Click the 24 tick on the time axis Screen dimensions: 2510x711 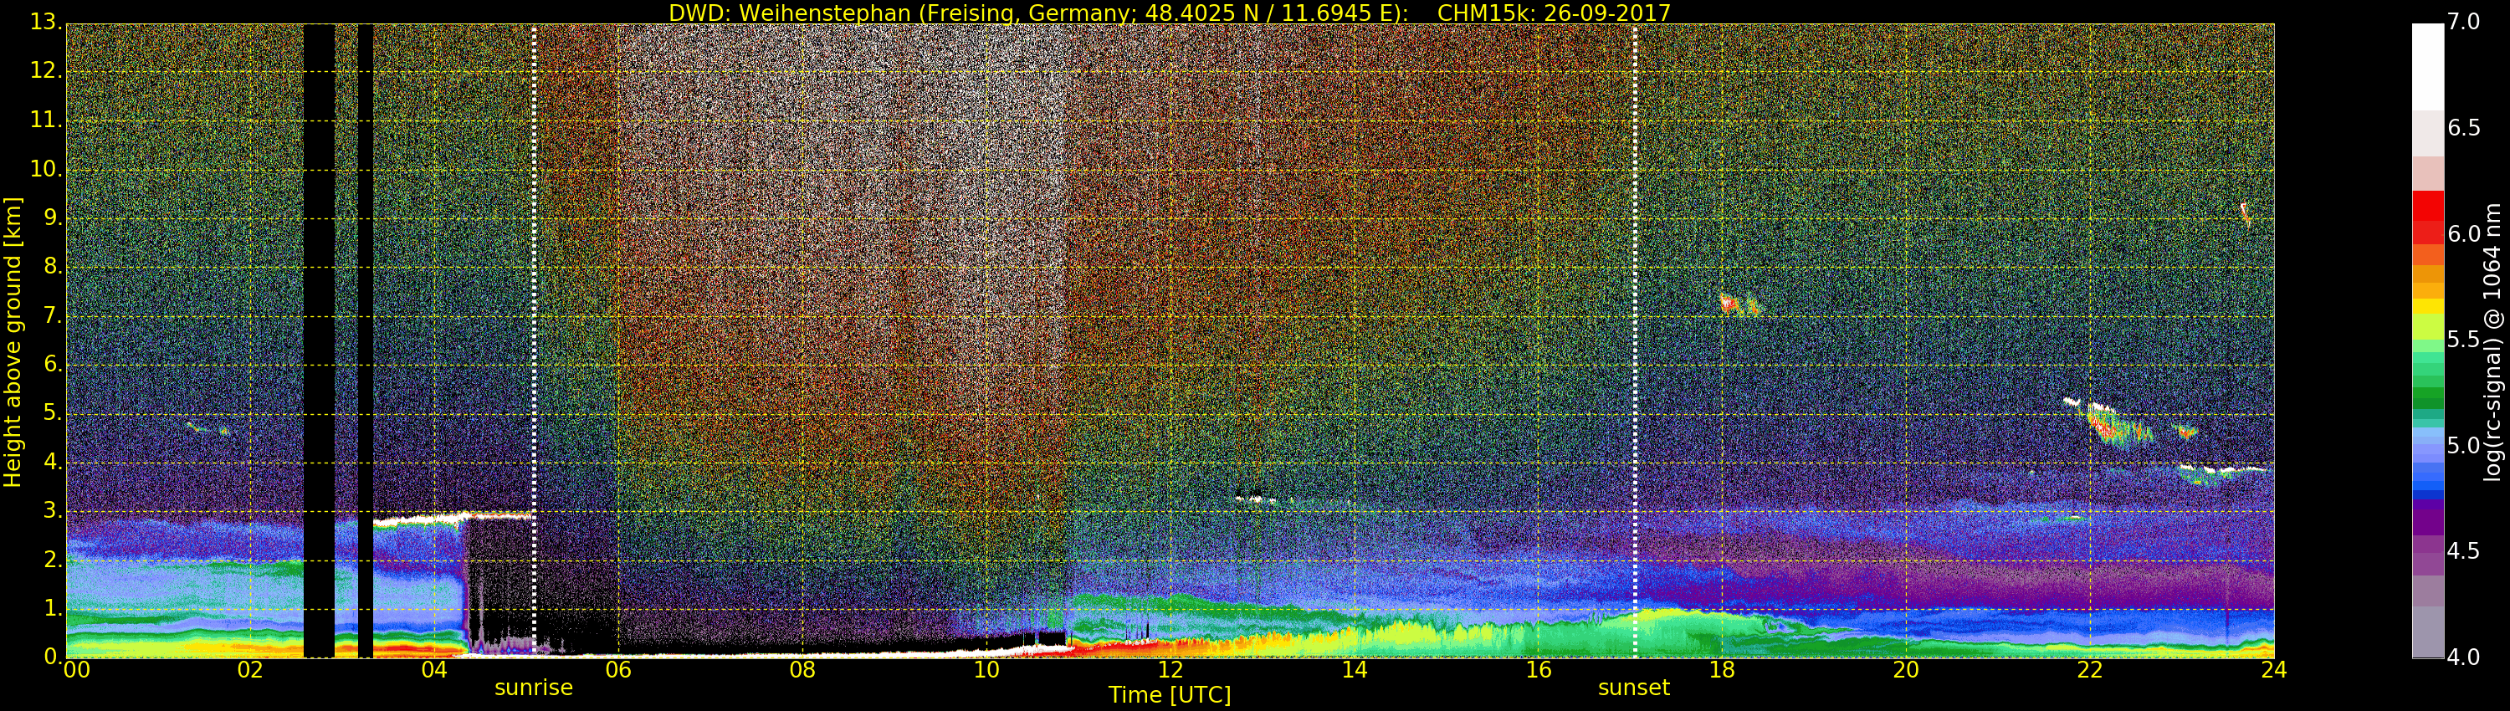click(2273, 670)
